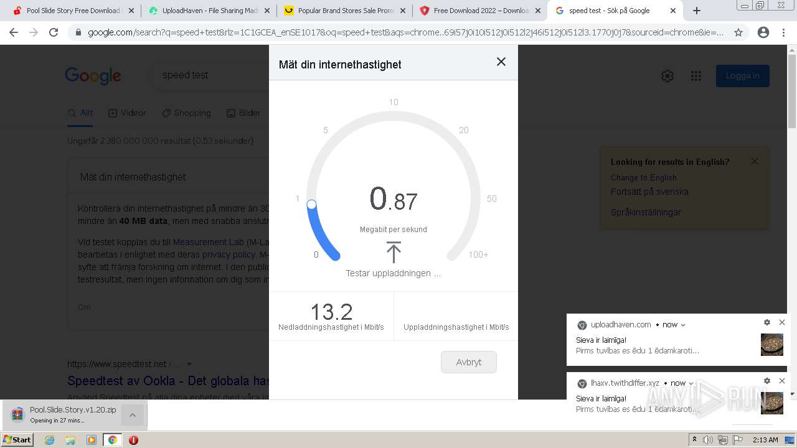The height and width of the screenshot is (448, 797).
Task: Select the Bilder search tab
Action: tap(243, 113)
